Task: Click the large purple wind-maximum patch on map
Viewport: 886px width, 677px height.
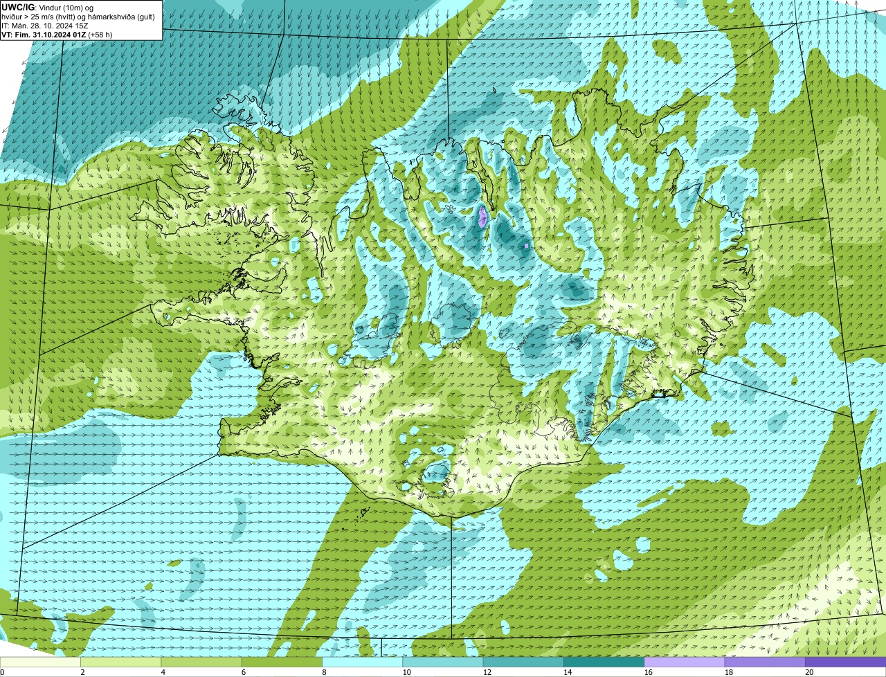Action: pyautogui.click(x=482, y=217)
